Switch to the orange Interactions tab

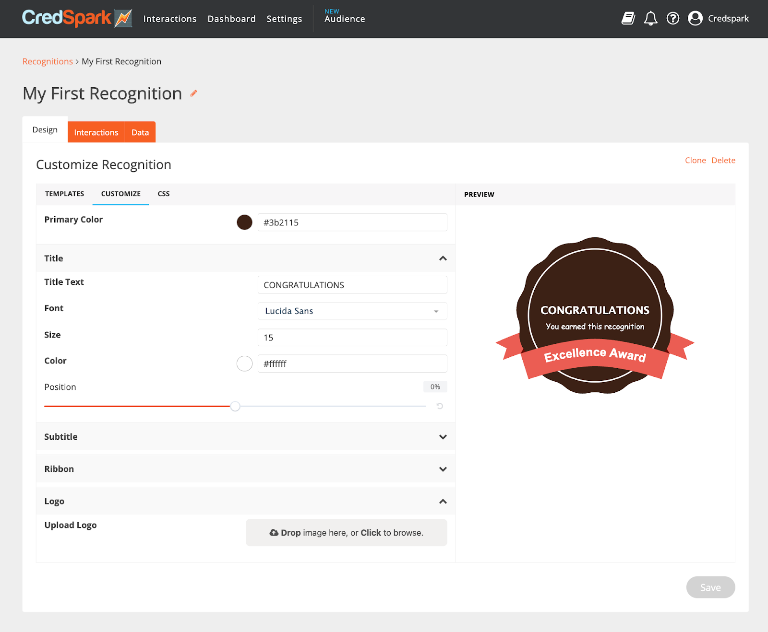click(96, 132)
